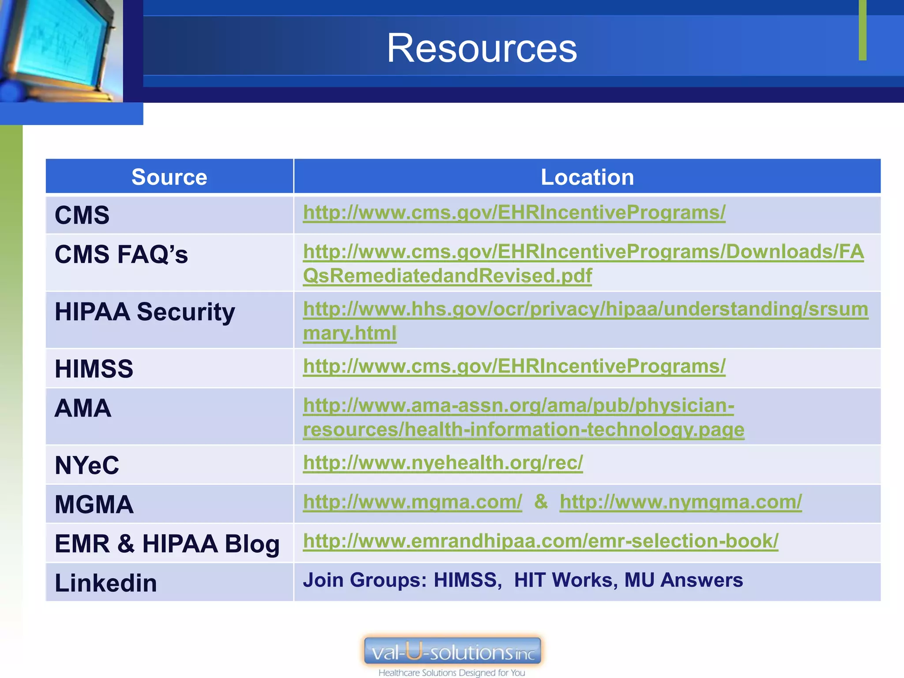Open the link in the HIMSS row
This screenshot has height=678, width=904.
point(514,366)
